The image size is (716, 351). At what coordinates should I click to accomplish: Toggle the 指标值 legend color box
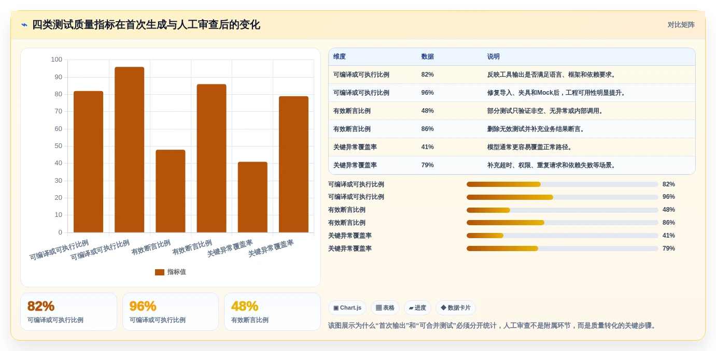click(160, 272)
